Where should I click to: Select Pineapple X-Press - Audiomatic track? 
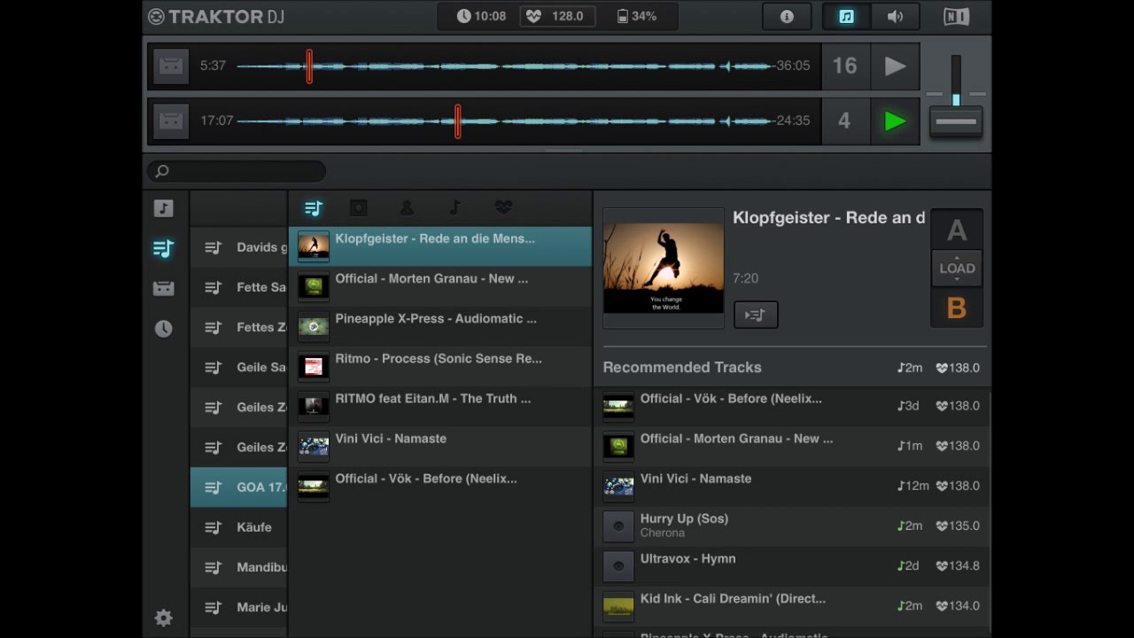pos(440,326)
